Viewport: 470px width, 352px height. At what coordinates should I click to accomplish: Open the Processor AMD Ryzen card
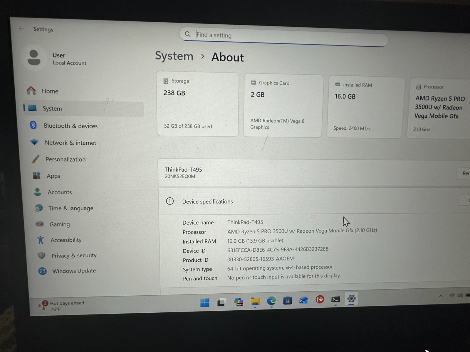(439, 109)
